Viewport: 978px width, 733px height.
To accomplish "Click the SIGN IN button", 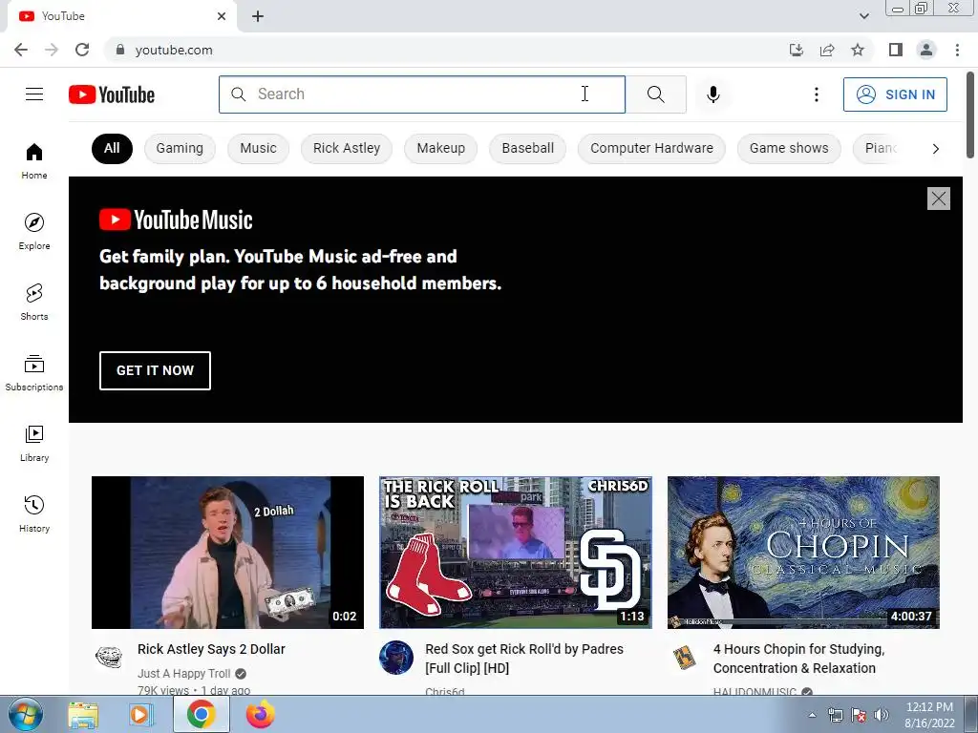I will tap(895, 94).
